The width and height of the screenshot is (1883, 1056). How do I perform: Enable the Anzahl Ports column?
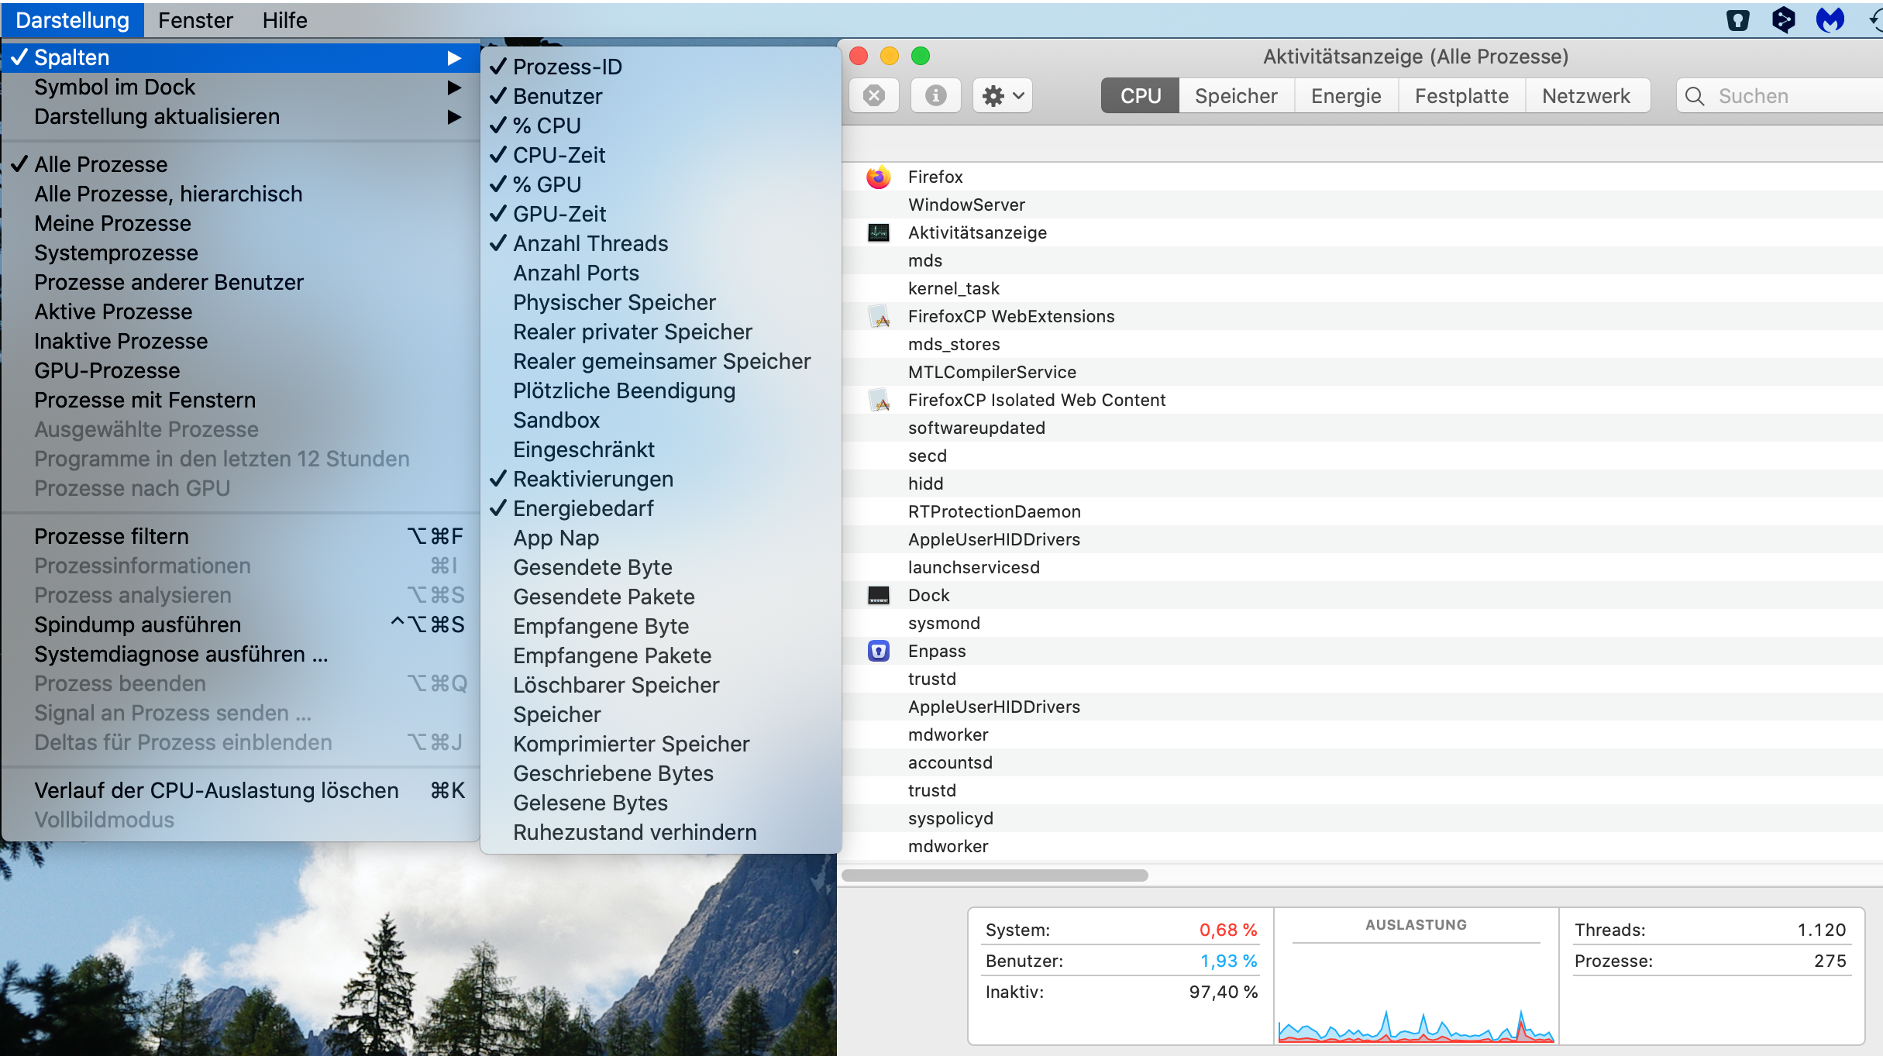576,273
